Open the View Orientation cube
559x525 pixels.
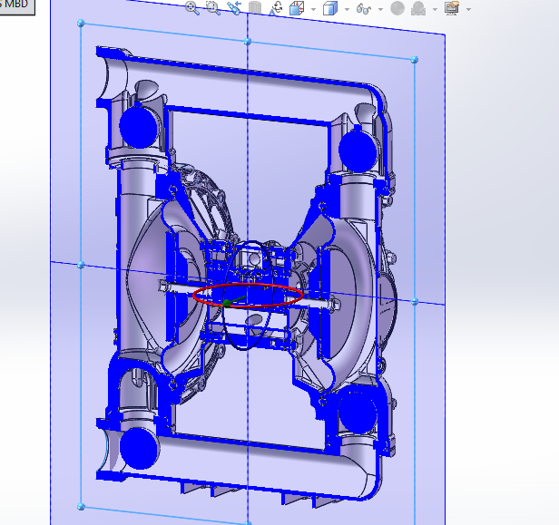click(297, 8)
